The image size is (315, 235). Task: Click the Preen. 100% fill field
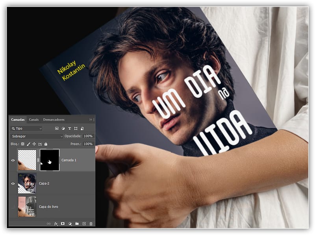(x=88, y=144)
